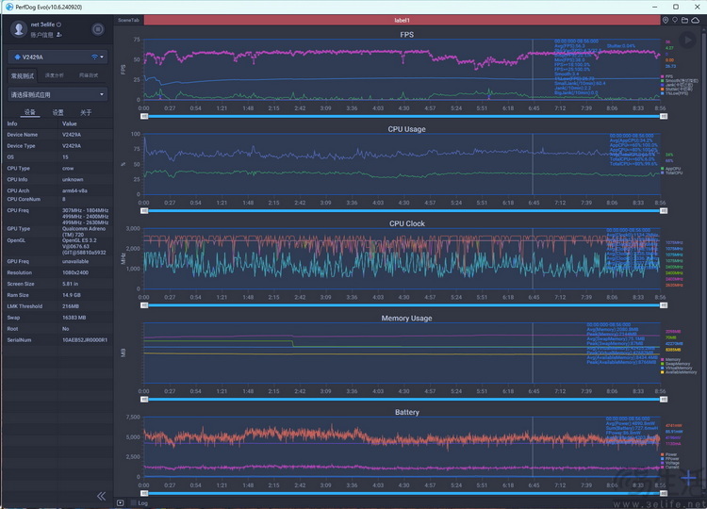Toggle the 1%Low(FPS) legend series

pyautogui.click(x=675, y=93)
